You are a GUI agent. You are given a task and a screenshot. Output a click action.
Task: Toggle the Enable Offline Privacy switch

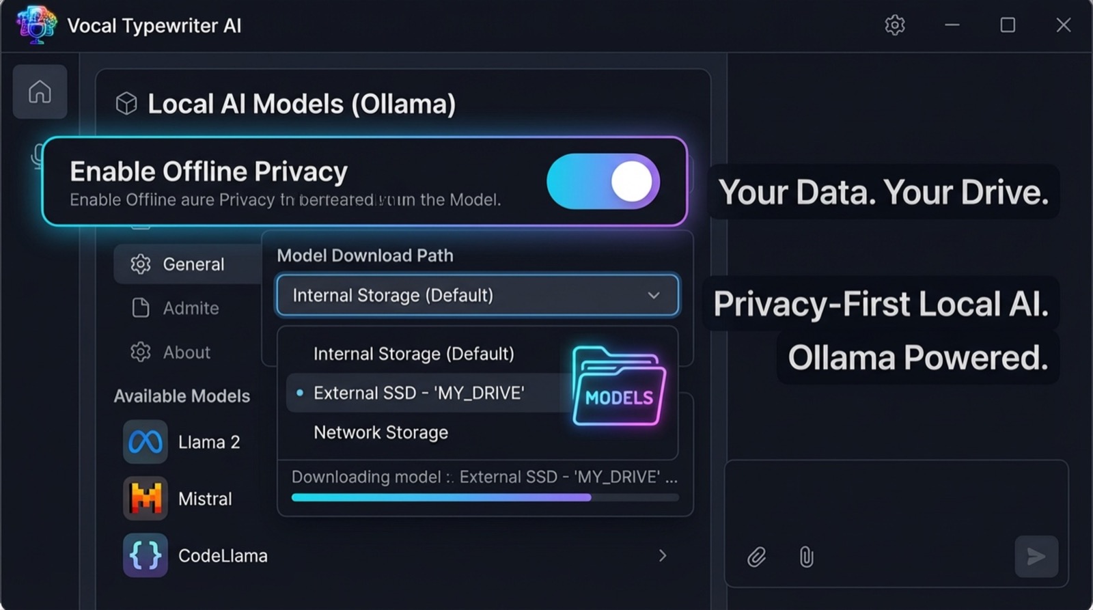click(x=603, y=182)
